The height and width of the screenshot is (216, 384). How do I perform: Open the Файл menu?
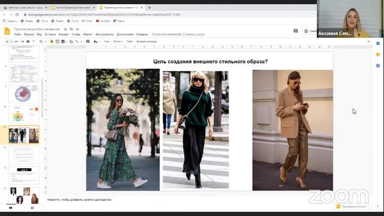[17, 35]
